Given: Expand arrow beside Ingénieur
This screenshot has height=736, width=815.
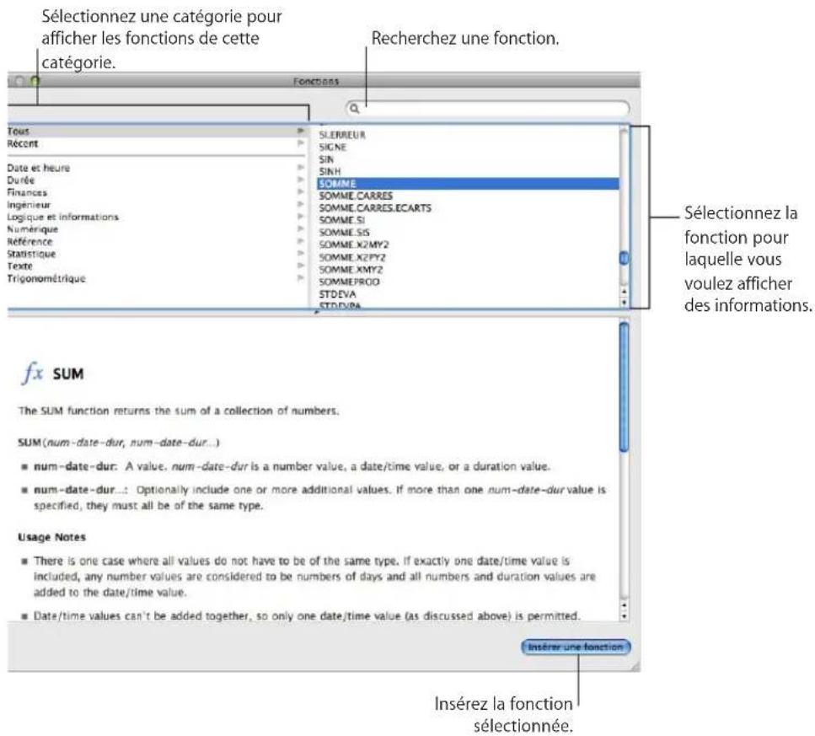Looking at the screenshot, I should tap(300, 204).
